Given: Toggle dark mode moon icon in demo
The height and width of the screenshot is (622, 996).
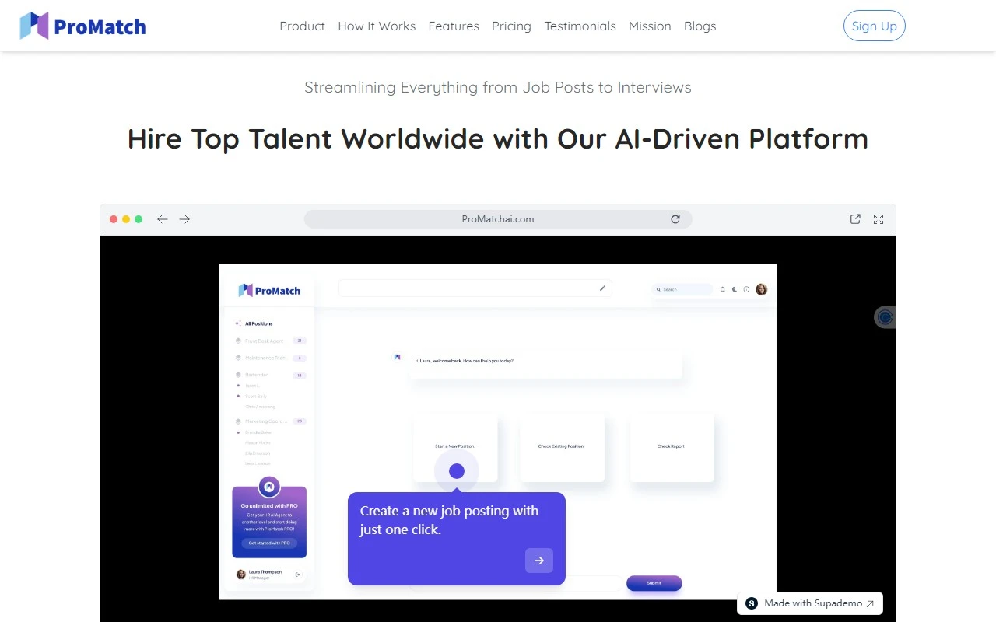Looking at the screenshot, I should pyautogui.click(x=734, y=289).
